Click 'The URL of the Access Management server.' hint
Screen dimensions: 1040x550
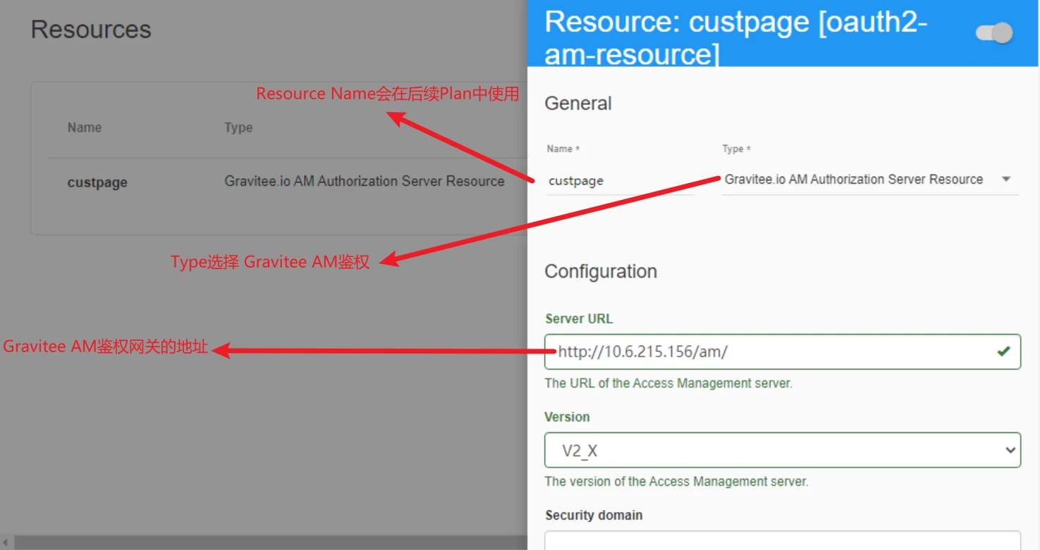[x=668, y=384]
